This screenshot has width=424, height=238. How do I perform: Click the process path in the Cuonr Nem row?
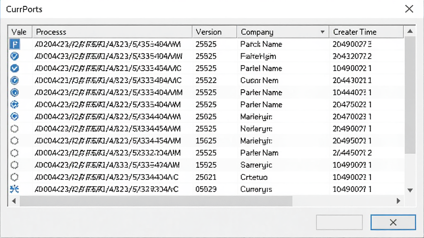[x=108, y=81]
